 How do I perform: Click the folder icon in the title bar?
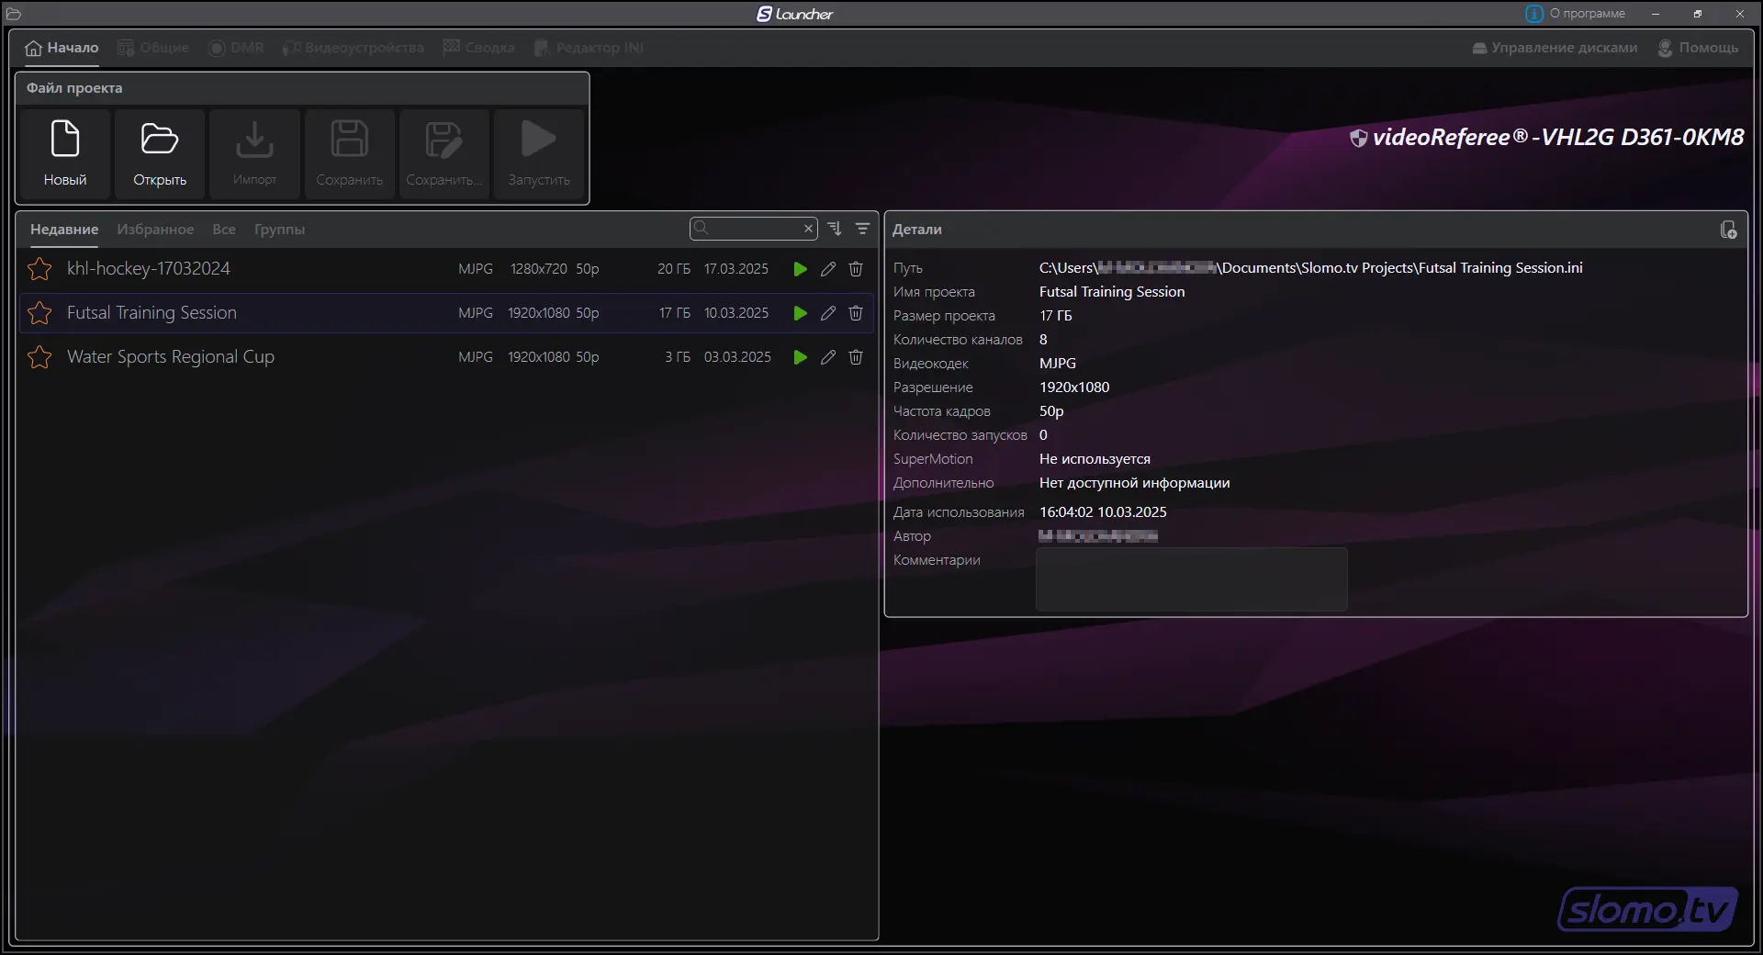click(13, 14)
